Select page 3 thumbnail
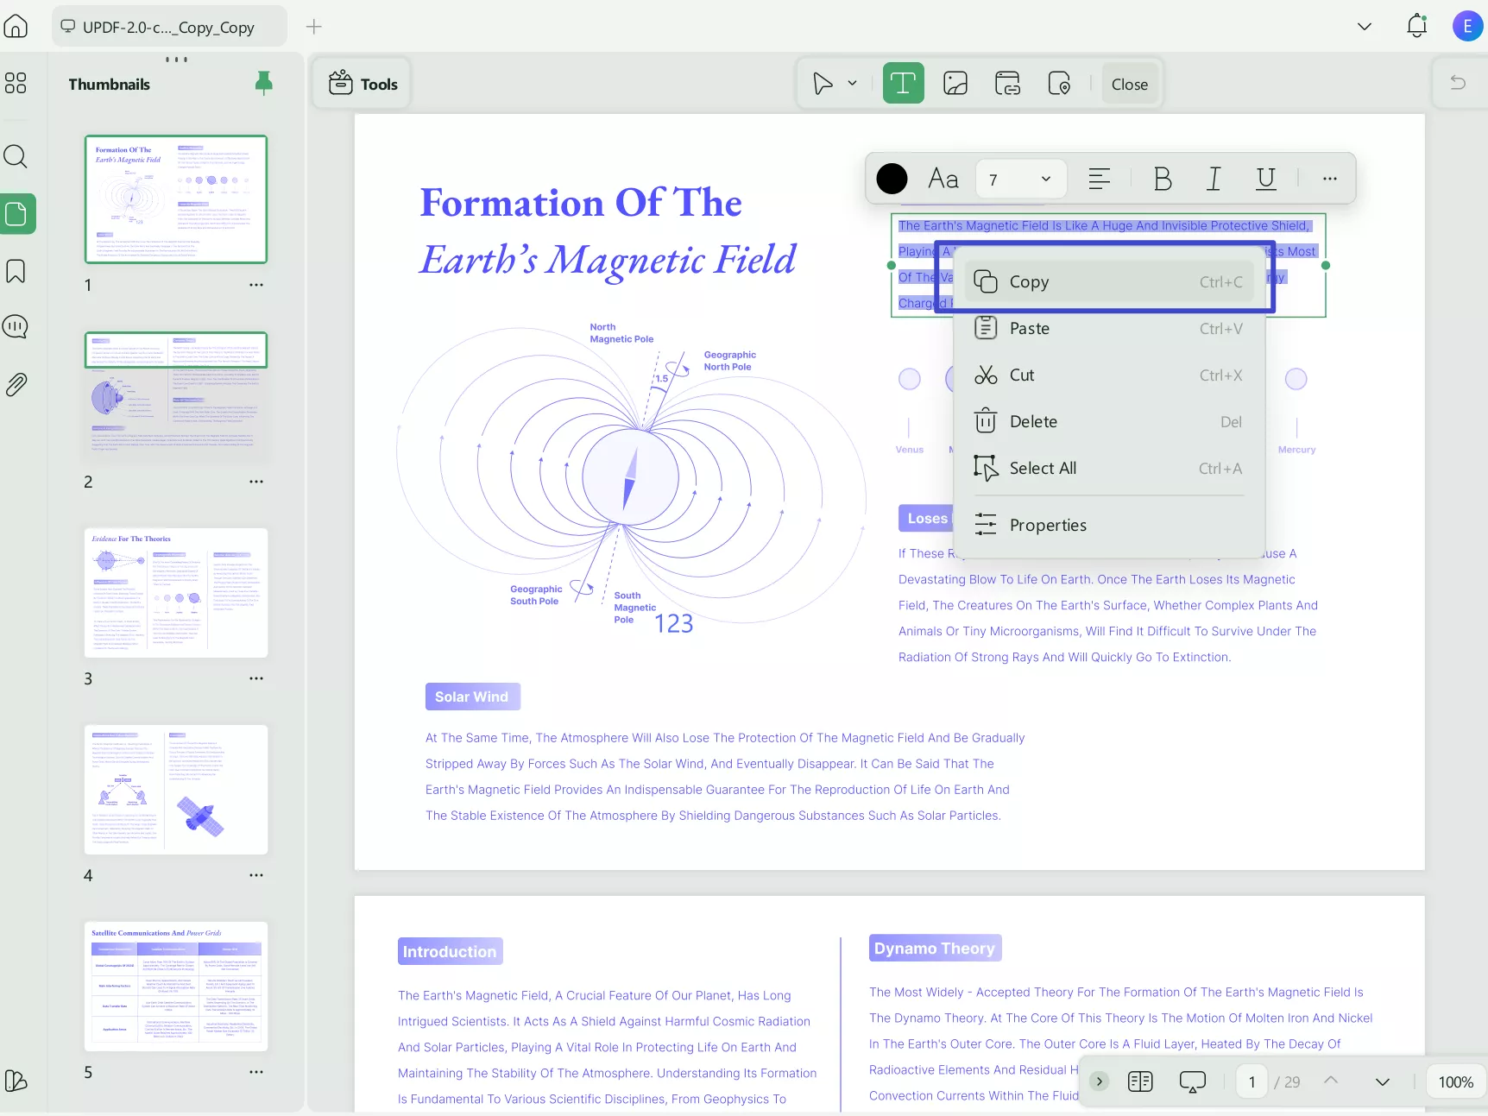 coord(176,593)
